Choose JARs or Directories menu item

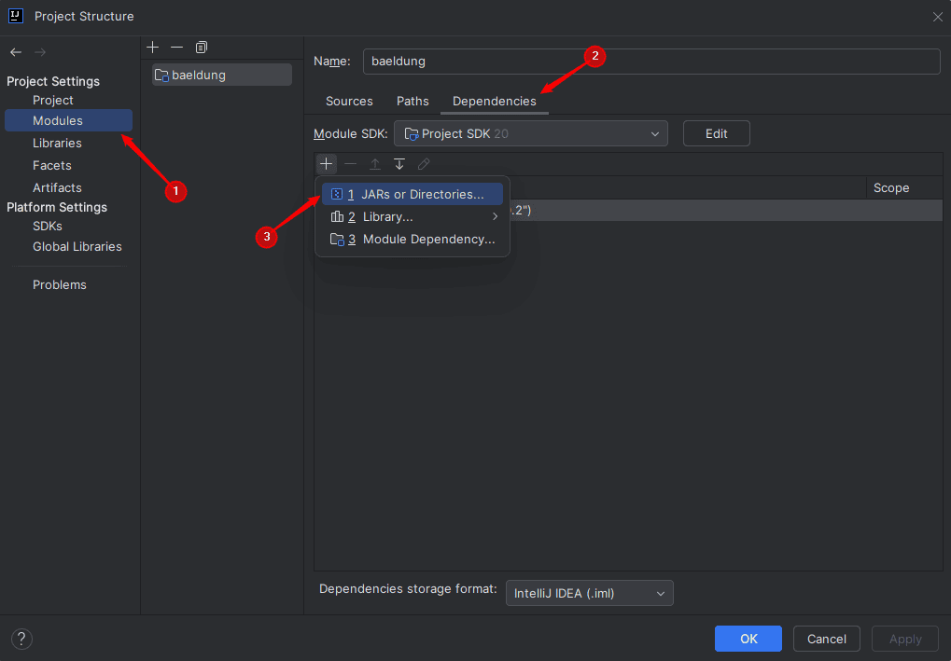pos(413,194)
